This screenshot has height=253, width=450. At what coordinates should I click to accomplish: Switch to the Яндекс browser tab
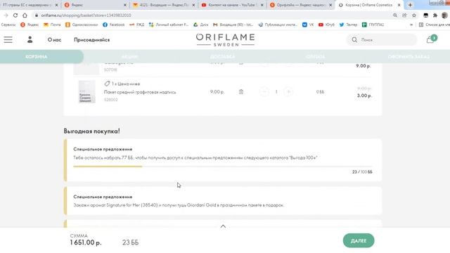tap(95, 5)
